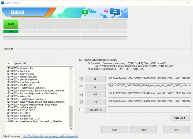Click log line 'Remain Port .... 0'

[23, 118]
